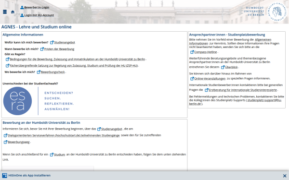Open the Bewerbungsweg link
The image size is (289, 180).
[x=19, y=142]
